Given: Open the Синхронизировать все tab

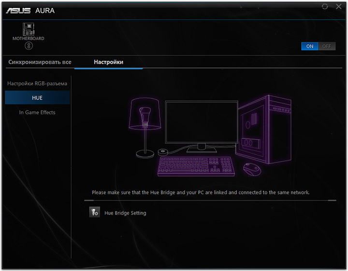Looking at the screenshot, I should [40, 62].
